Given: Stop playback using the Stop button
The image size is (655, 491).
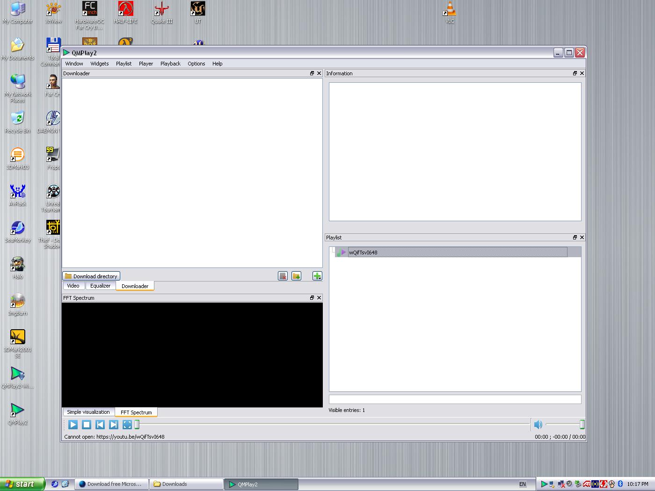Looking at the screenshot, I should point(87,425).
